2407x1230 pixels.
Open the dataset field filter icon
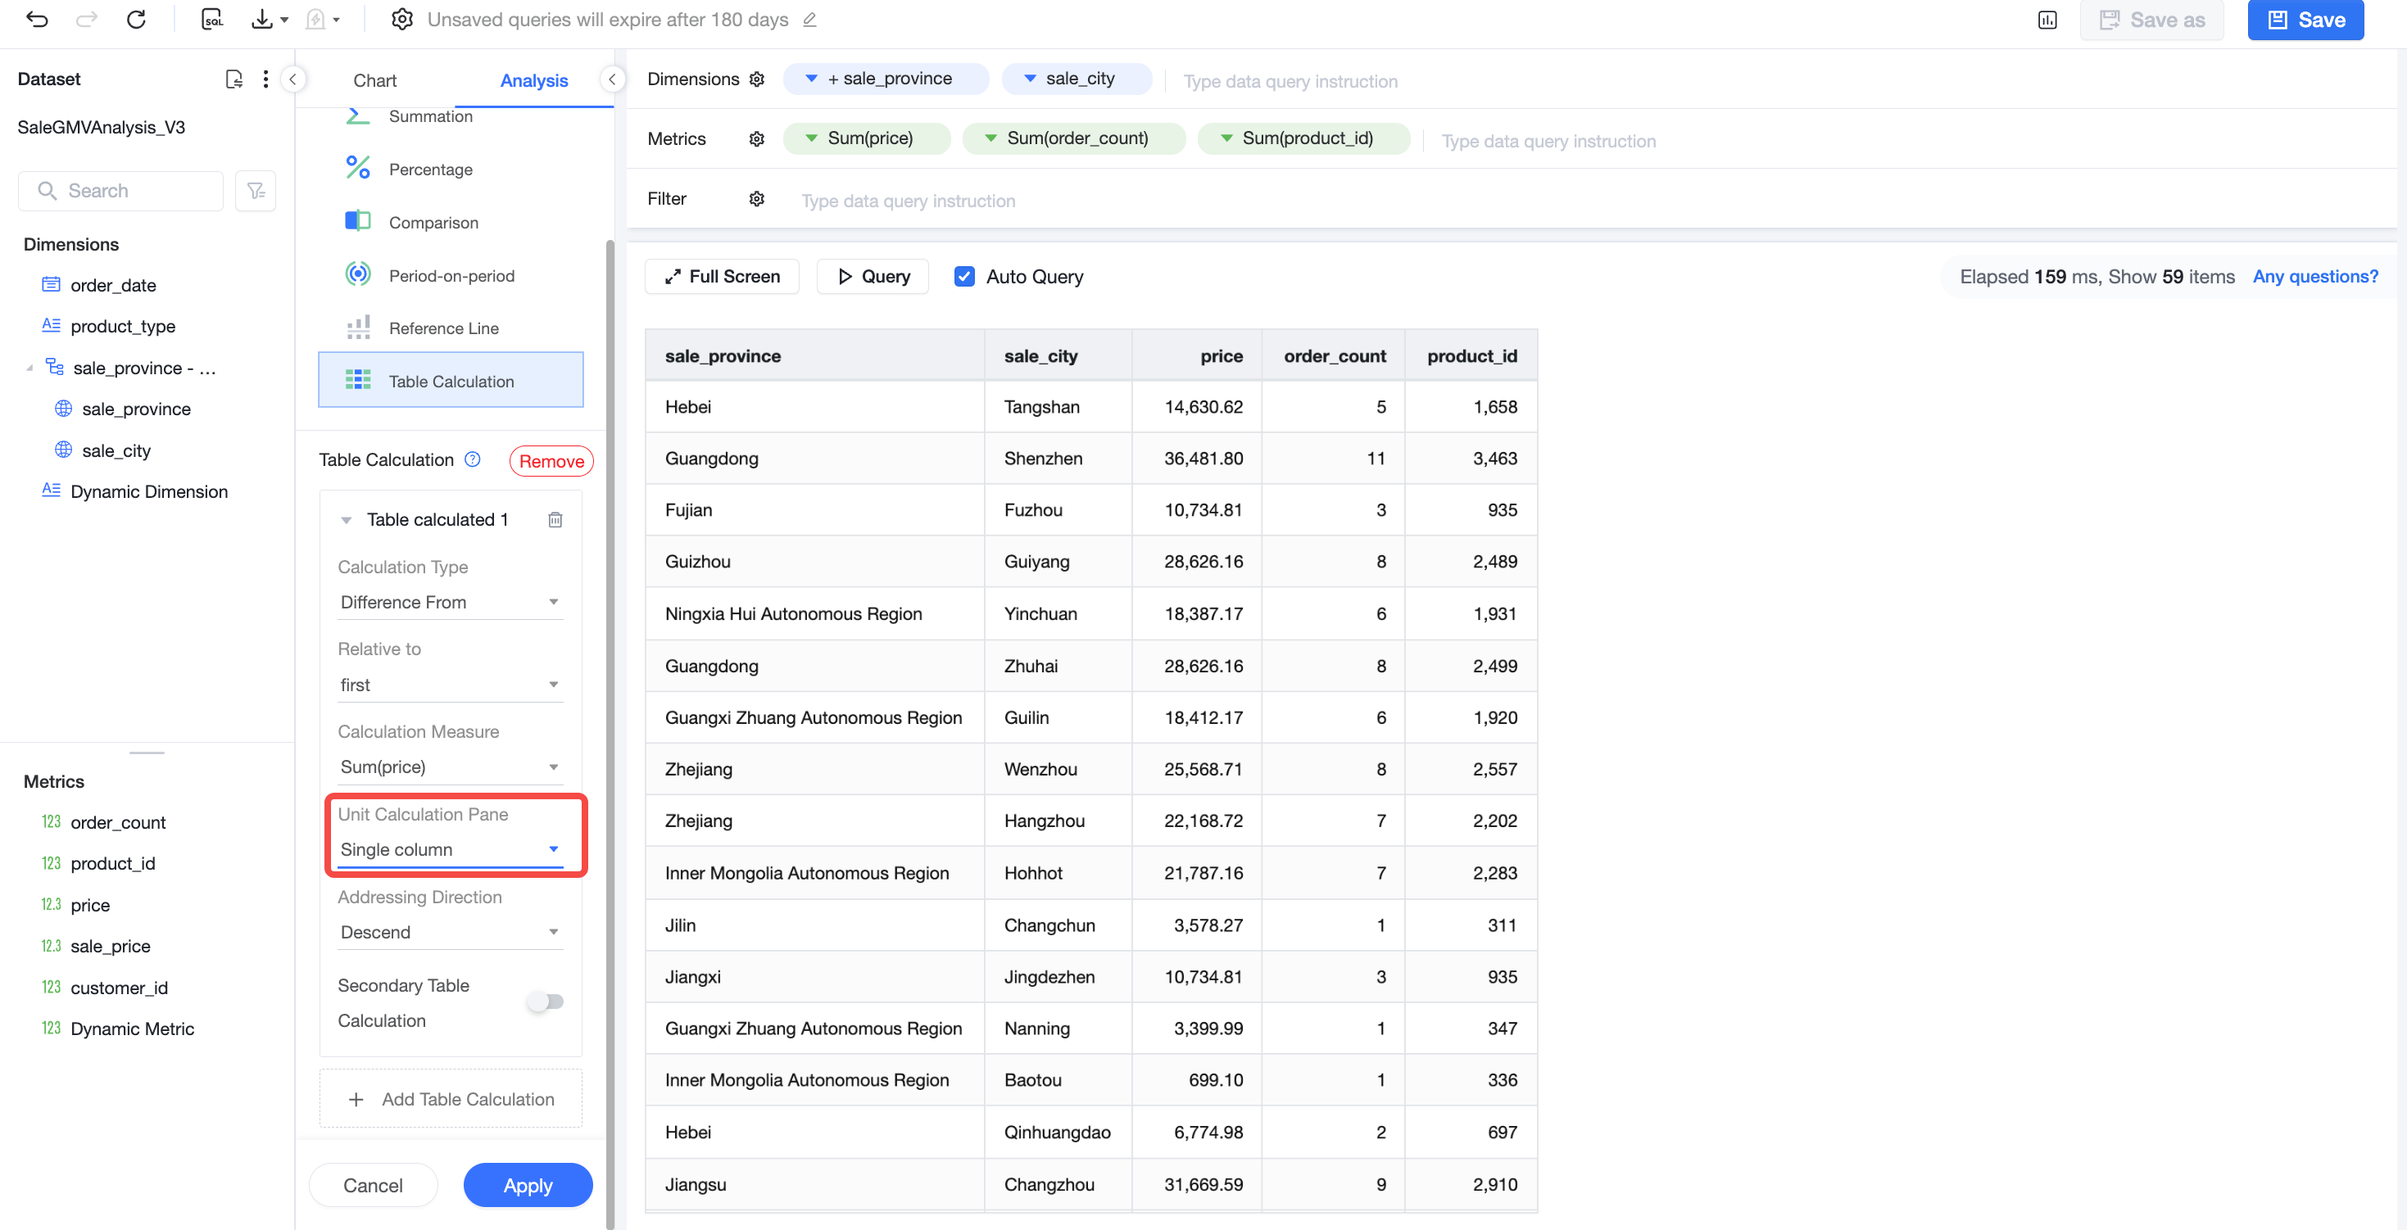click(256, 191)
